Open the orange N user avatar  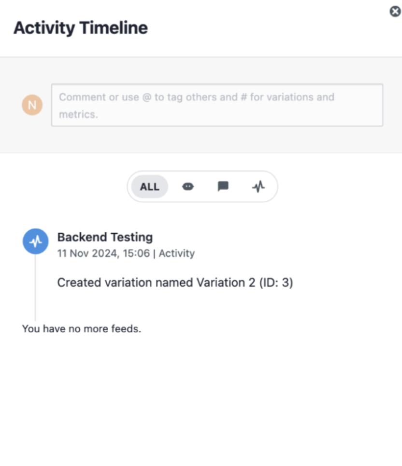[x=32, y=105]
